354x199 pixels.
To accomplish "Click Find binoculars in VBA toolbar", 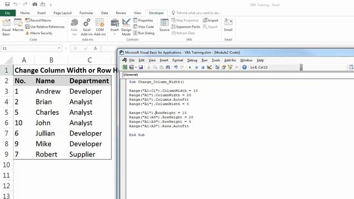I will 168,67.
